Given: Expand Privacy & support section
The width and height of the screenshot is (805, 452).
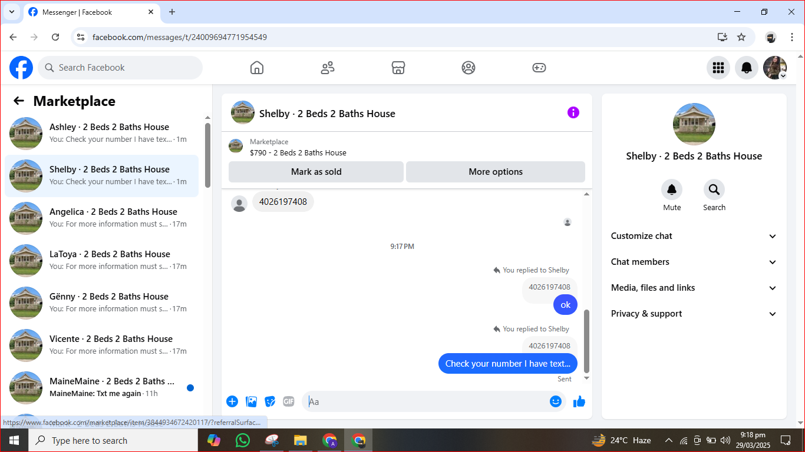Looking at the screenshot, I should coord(694,314).
